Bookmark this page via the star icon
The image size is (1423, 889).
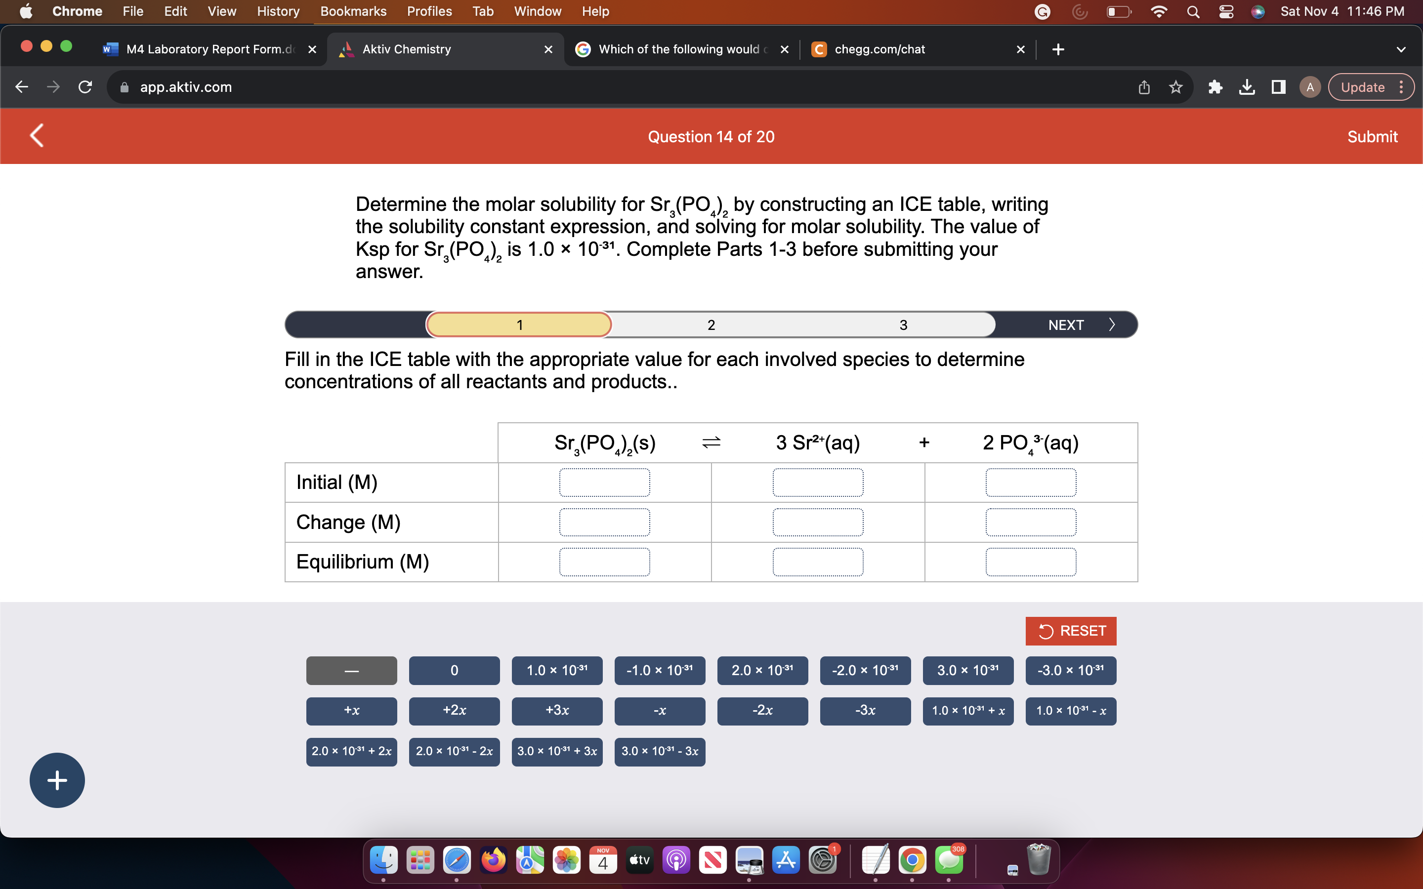tap(1174, 87)
